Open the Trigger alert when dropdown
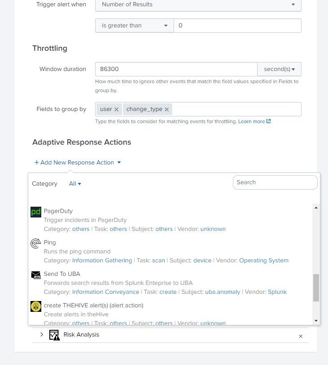Image resolution: width=328 pixels, height=368 pixels. click(x=198, y=4)
